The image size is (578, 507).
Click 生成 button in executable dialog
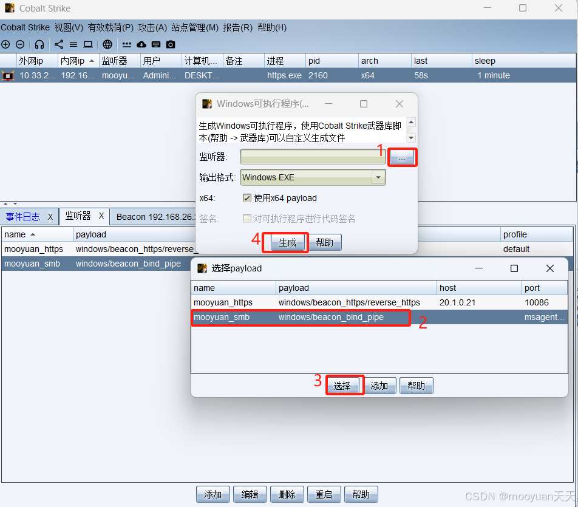[x=288, y=243]
